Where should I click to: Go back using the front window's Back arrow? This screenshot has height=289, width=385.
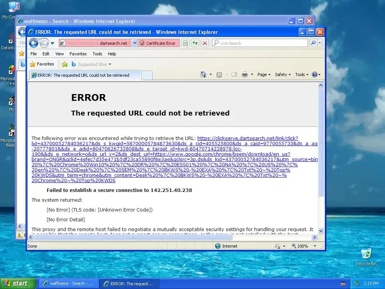pyautogui.click(x=33, y=43)
